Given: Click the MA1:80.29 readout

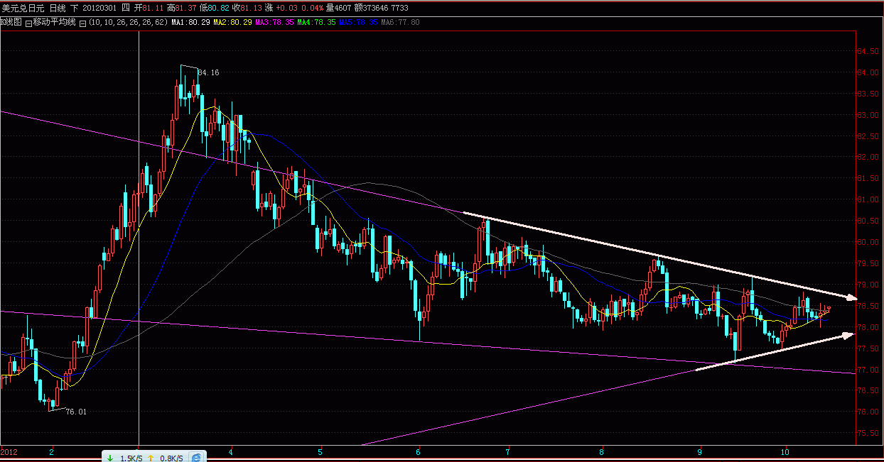Looking at the screenshot, I should coord(190,22).
